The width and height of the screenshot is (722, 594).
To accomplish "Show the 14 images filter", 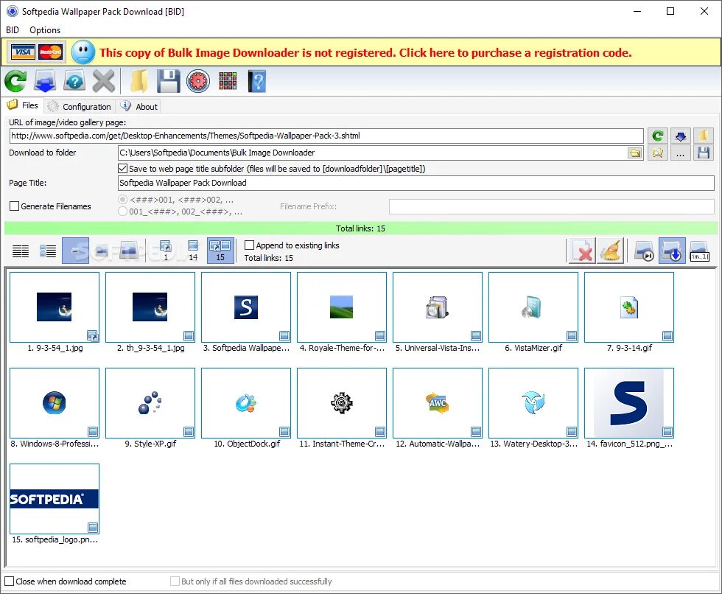I will [x=193, y=251].
